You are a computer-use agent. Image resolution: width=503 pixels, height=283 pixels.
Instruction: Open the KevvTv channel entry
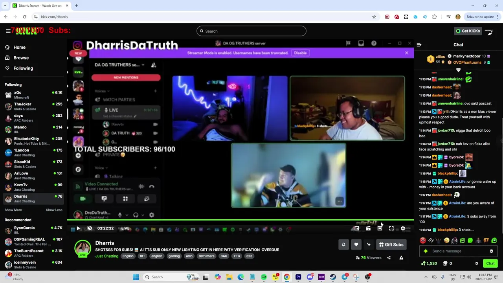pyautogui.click(x=33, y=187)
